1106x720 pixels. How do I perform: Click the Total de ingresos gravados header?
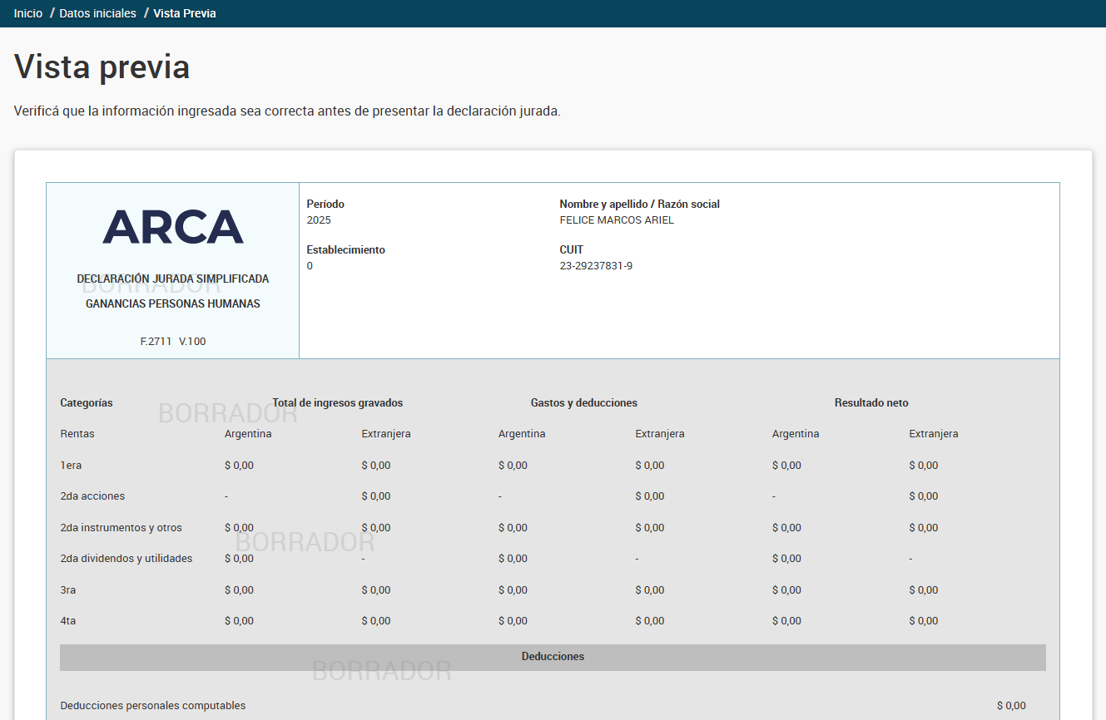pos(337,403)
